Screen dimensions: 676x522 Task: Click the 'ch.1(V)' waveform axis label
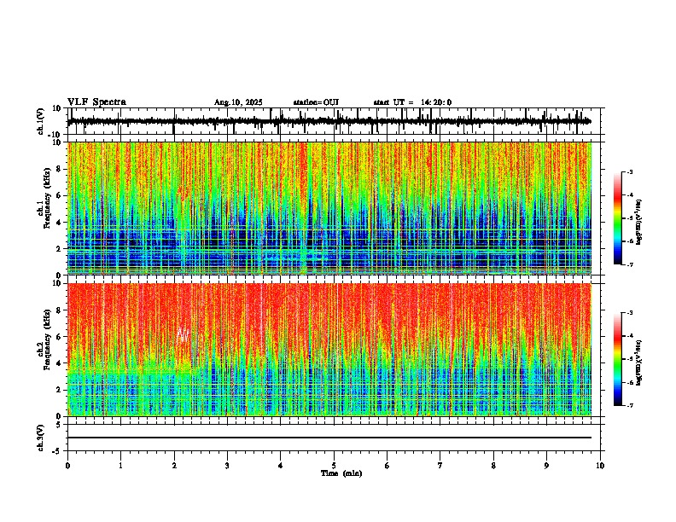click(41, 121)
